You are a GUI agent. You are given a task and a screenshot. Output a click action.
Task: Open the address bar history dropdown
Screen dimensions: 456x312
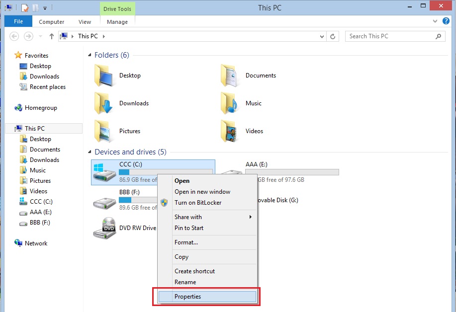click(322, 37)
